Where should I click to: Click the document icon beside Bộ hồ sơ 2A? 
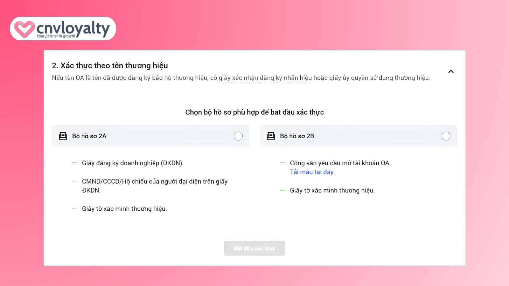tap(63, 136)
